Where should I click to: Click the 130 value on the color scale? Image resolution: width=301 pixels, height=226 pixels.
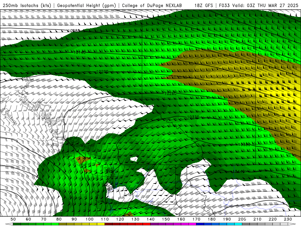(135, 219)
